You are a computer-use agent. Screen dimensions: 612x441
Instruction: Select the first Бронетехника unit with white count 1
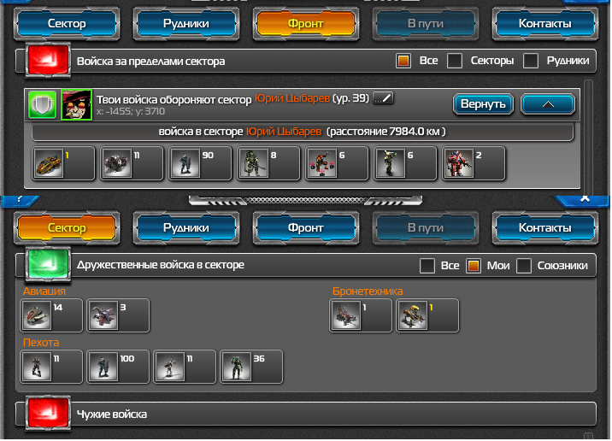361,315
